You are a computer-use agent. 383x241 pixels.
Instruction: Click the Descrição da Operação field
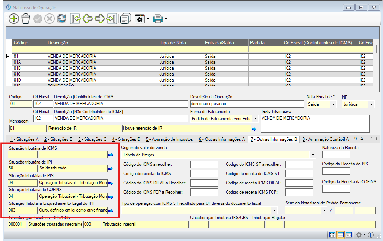click(247, 104)
